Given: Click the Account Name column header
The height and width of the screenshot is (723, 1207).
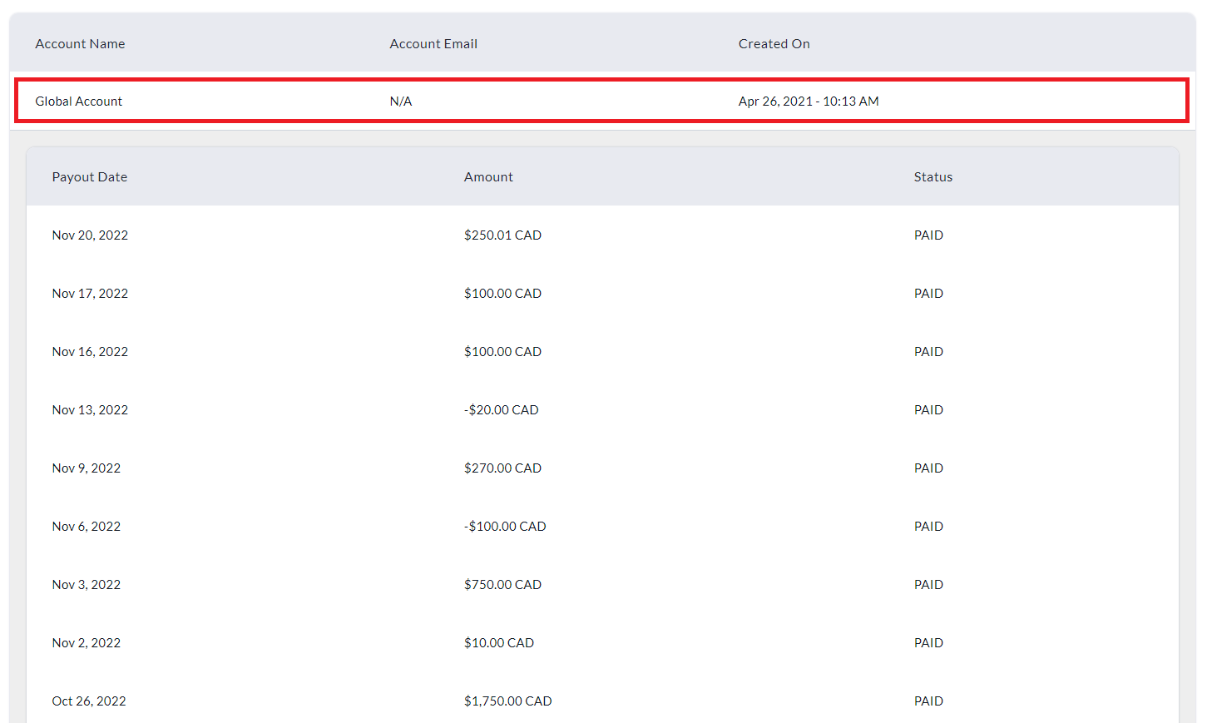Looking at the screenshot, I should (80, 44).
